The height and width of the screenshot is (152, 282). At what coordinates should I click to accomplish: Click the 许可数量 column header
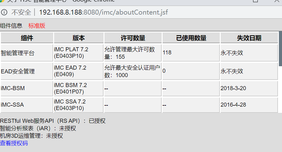pyautogui.click(x=133, y=38)
